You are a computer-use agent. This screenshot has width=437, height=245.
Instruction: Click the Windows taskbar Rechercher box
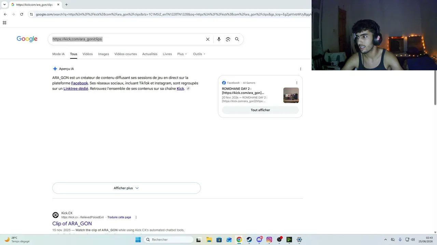(169, 240)
